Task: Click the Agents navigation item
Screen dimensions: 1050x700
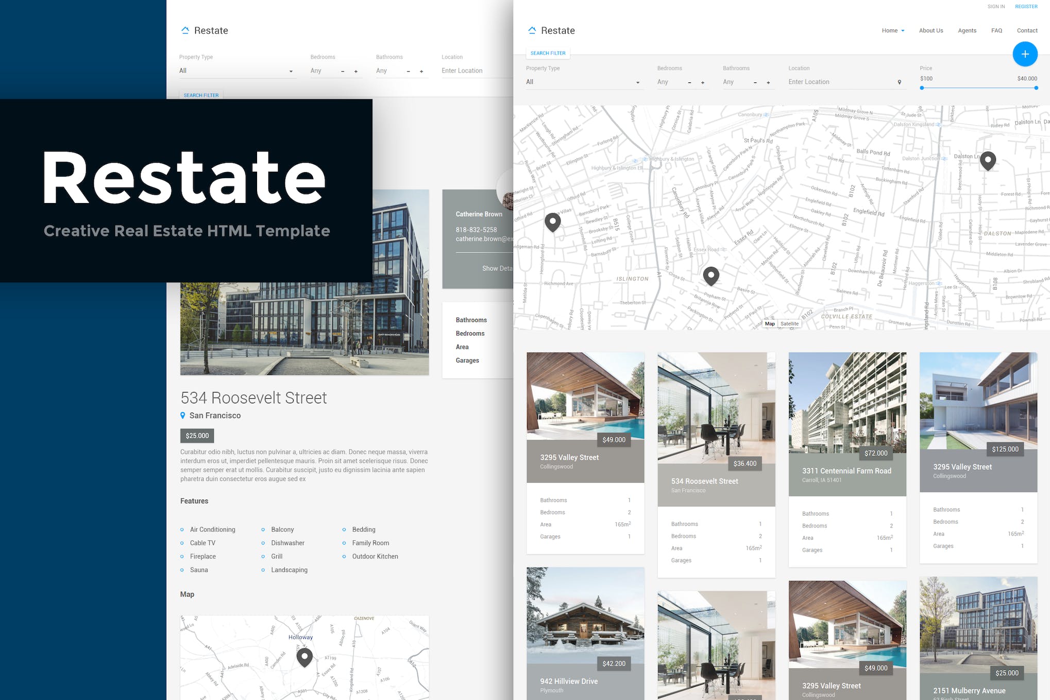Action: point(967,30)
